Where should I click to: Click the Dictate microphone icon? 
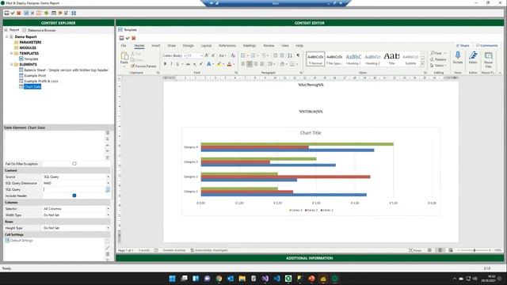[x=458, y=55]
